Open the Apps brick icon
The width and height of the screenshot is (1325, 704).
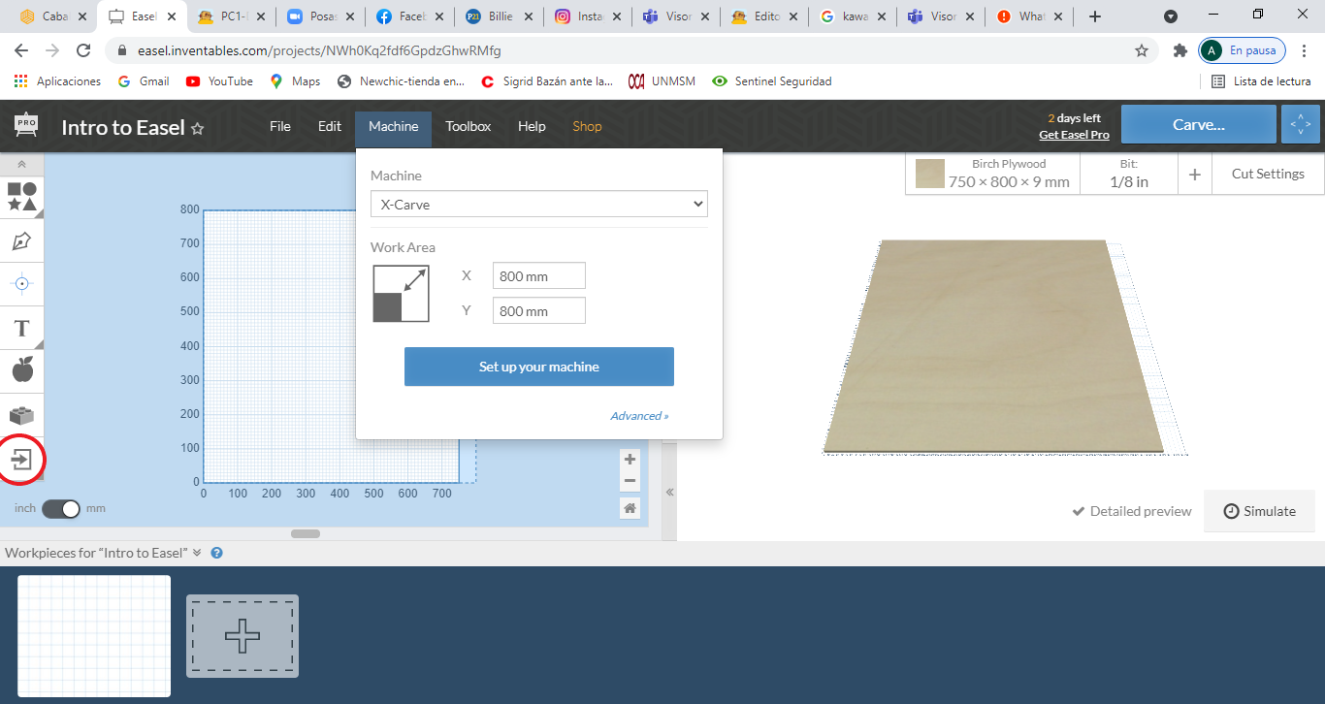(x=22, y=415)
